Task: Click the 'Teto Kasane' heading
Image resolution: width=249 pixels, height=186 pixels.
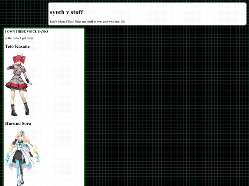Action: (x=18, y=46)
